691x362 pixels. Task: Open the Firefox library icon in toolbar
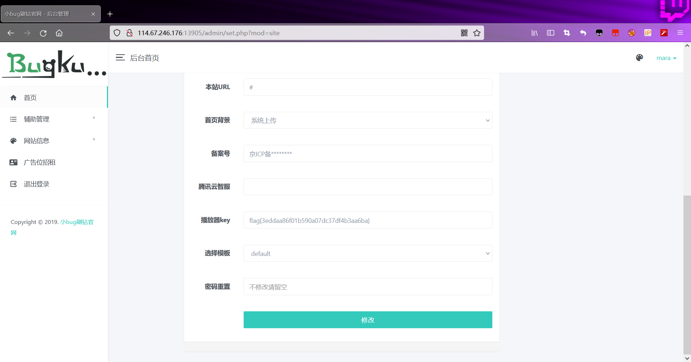pyautogui.click(x=534, y=33)
